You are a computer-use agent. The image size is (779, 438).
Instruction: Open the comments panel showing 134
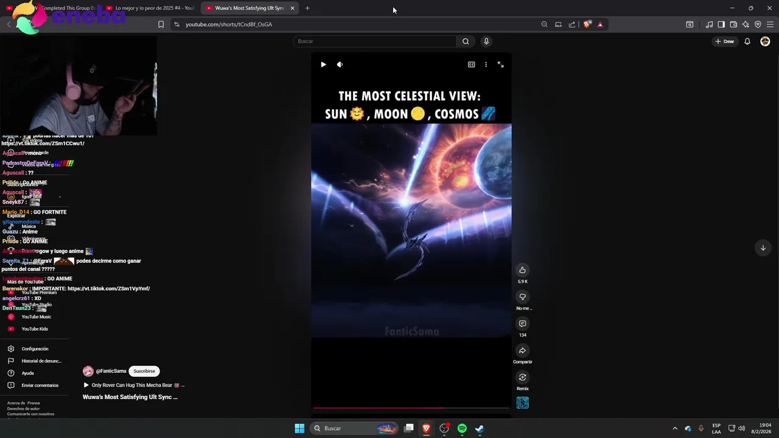point(522,324)
